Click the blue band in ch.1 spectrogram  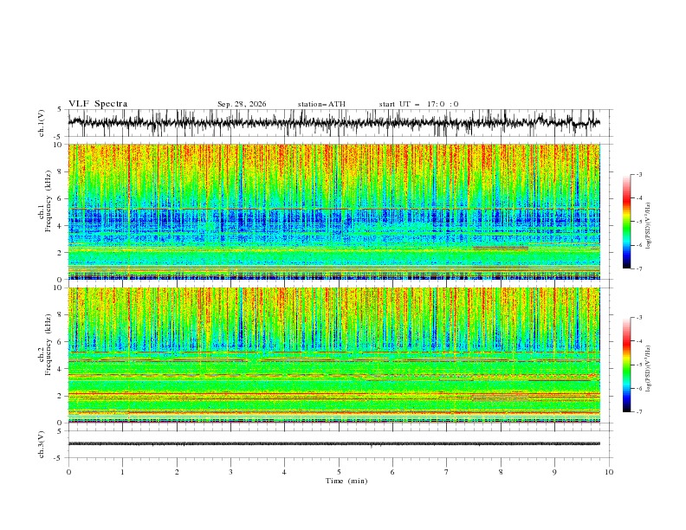[x=333, y=223]
